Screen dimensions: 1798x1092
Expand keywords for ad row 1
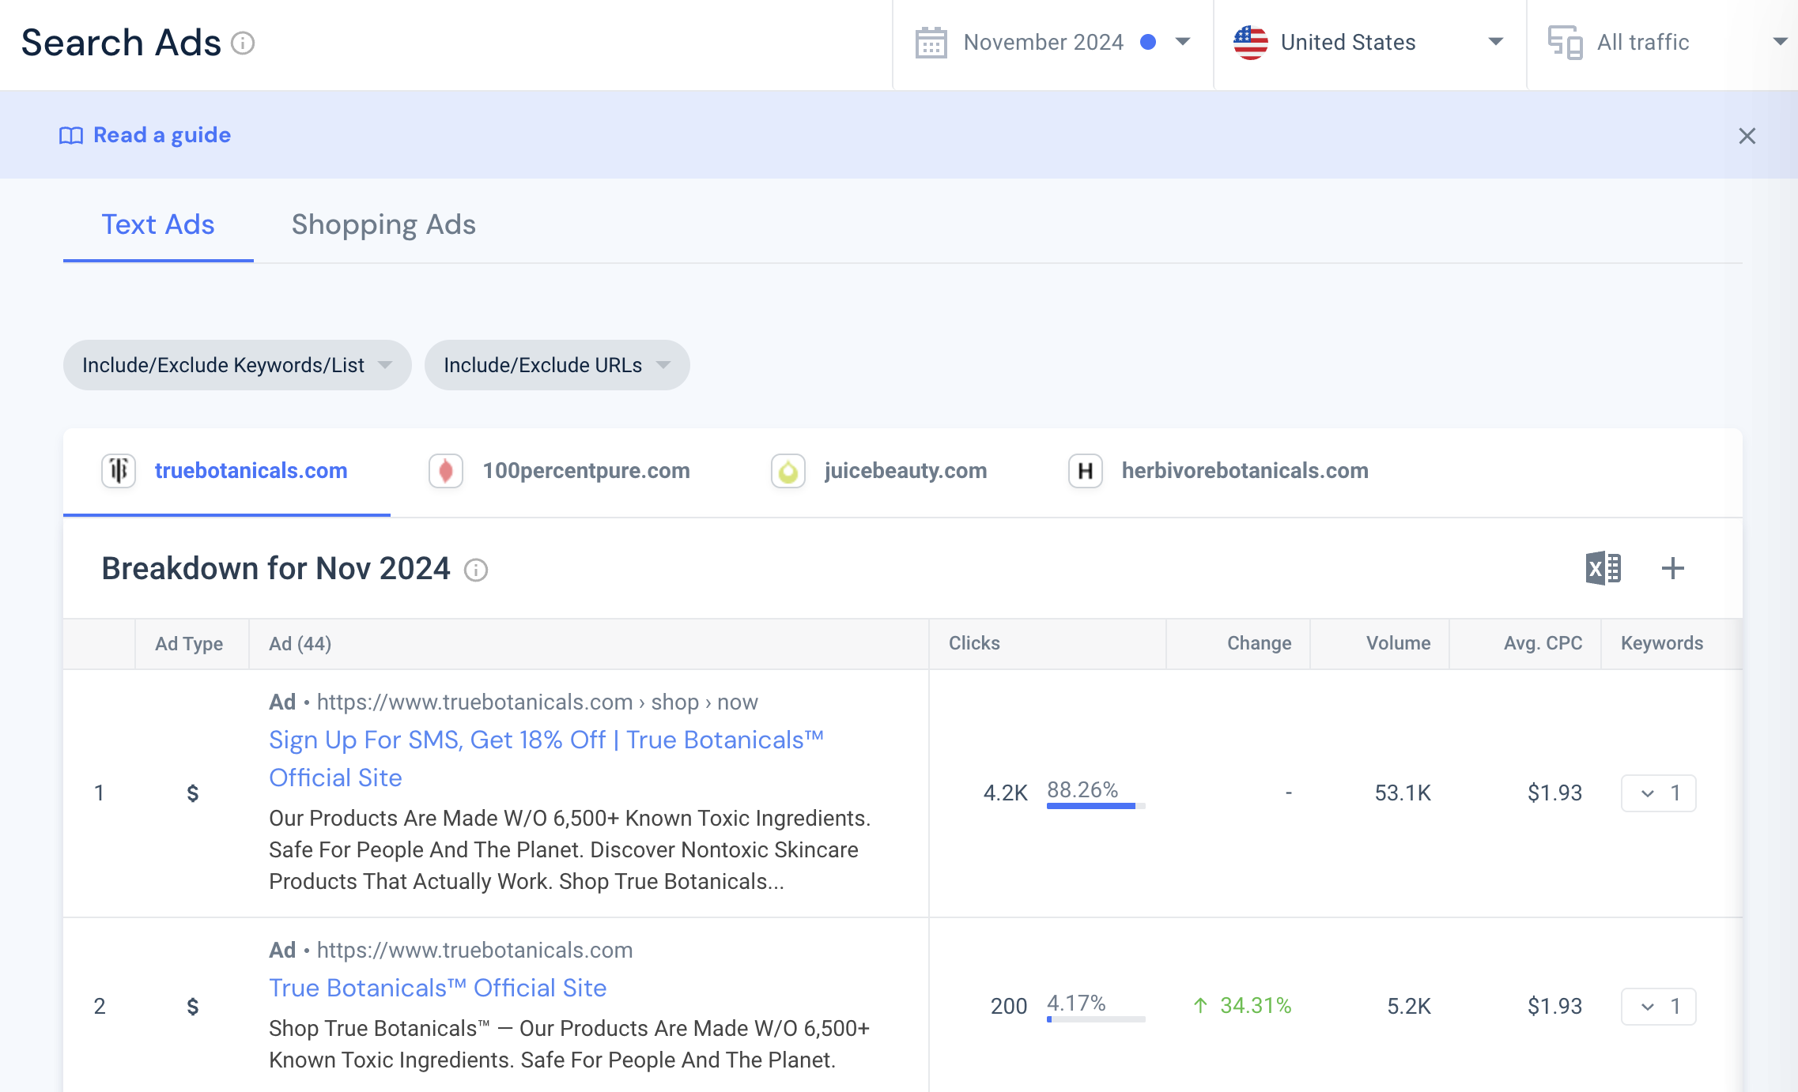[x=1658, y=793]
